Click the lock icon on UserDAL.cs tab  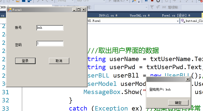pos(149,15)
